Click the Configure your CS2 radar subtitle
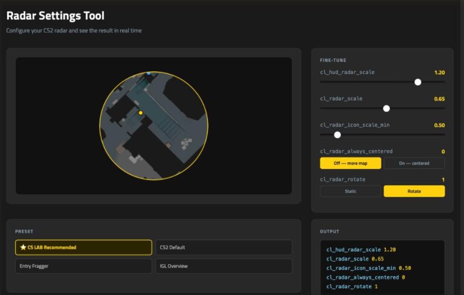 click(x=74, y=30)
